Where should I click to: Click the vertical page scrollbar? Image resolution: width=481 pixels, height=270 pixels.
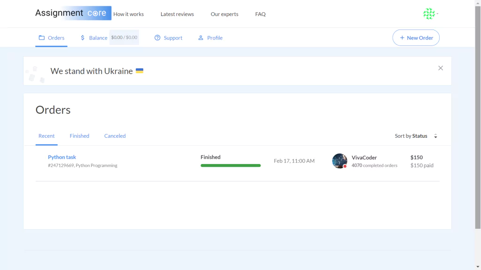coord(478,118)
